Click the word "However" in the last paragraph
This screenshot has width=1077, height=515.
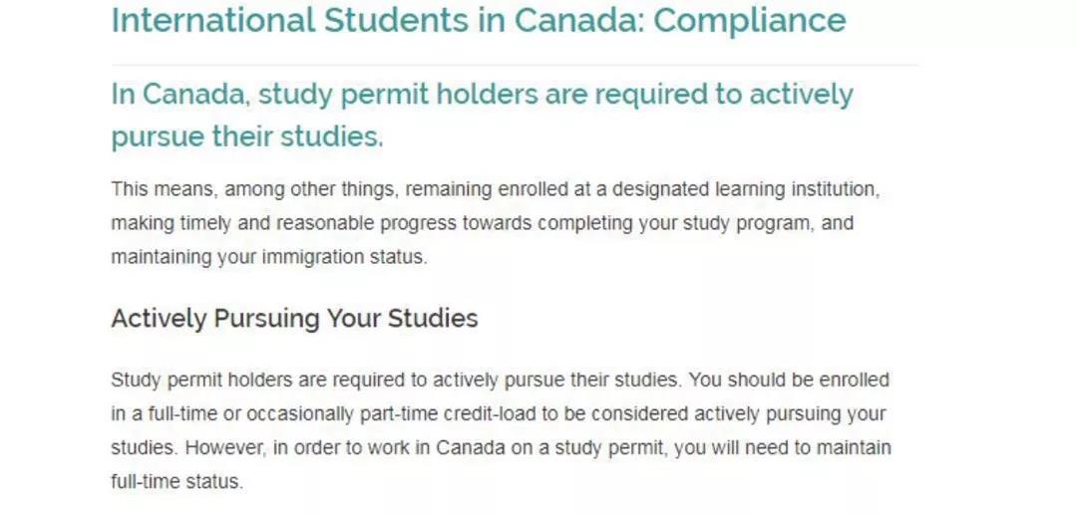[224, 448]
